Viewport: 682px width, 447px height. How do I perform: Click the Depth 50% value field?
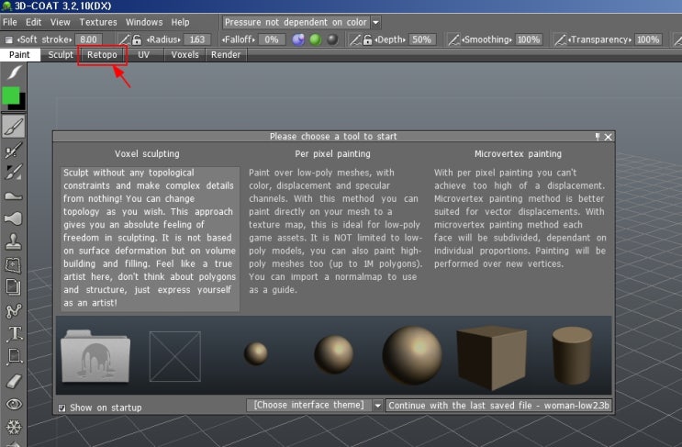[x=421, y=39]
